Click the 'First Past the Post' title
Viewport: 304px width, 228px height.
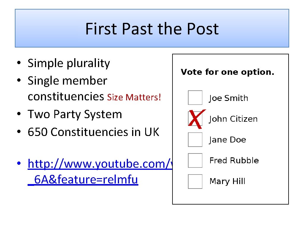152,29
